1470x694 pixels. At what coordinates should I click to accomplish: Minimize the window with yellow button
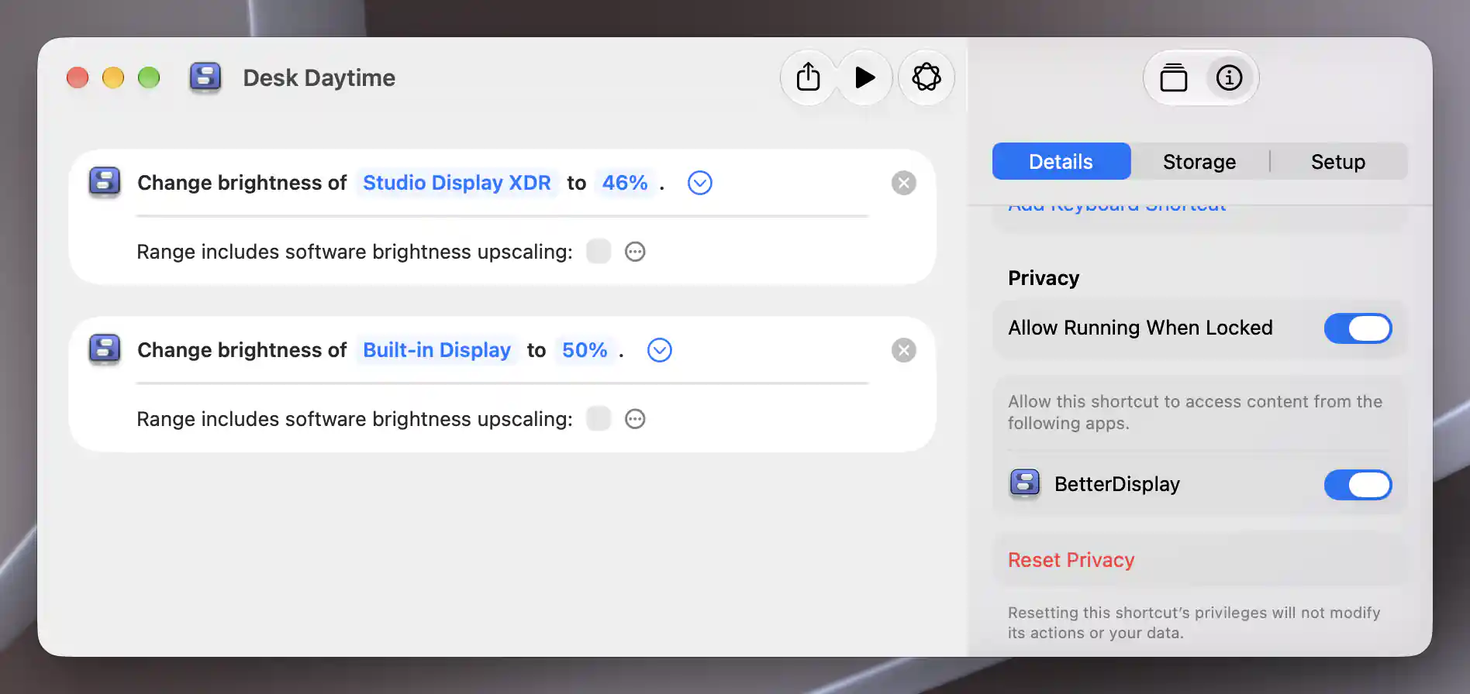(113, 77)
